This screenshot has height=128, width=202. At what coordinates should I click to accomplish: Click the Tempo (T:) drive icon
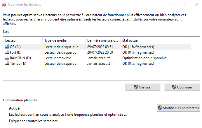coord(7,63)
